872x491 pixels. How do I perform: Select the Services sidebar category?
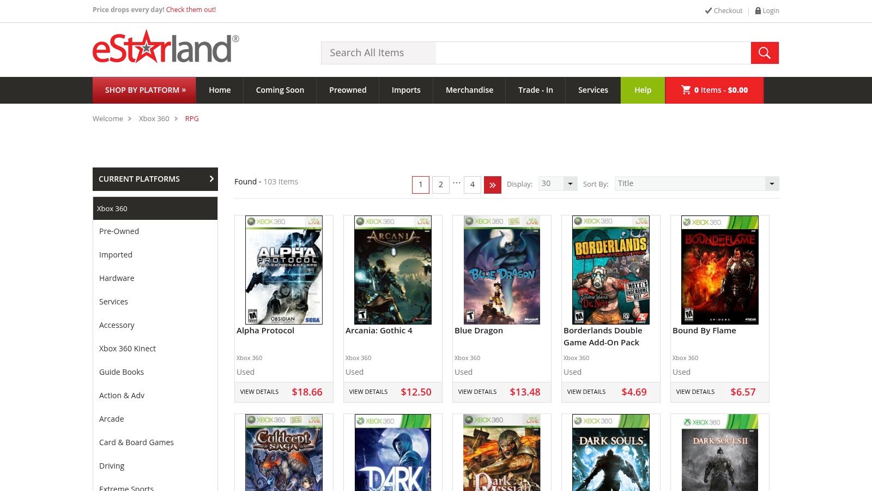pos(113,302)
